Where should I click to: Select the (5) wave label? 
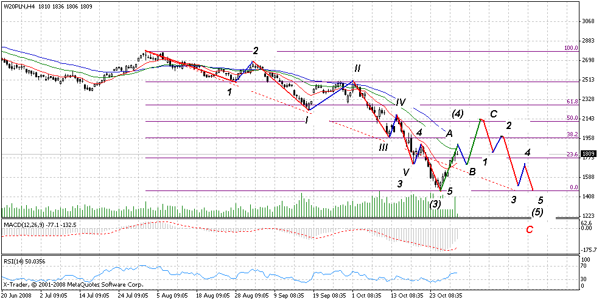click(x=537, y=212)
